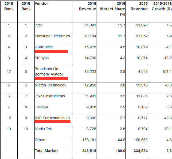This screenshot has height=159, width=172.
Task: Select Others market share '44.6'
Action: [122, 140]
